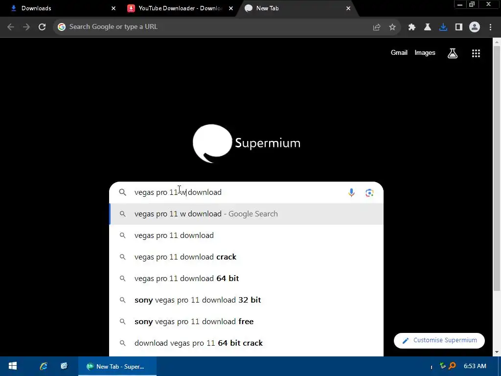Screen dimensions: 501x376
Task: Click the scrollbar up arrow
Action: (497, 41)
